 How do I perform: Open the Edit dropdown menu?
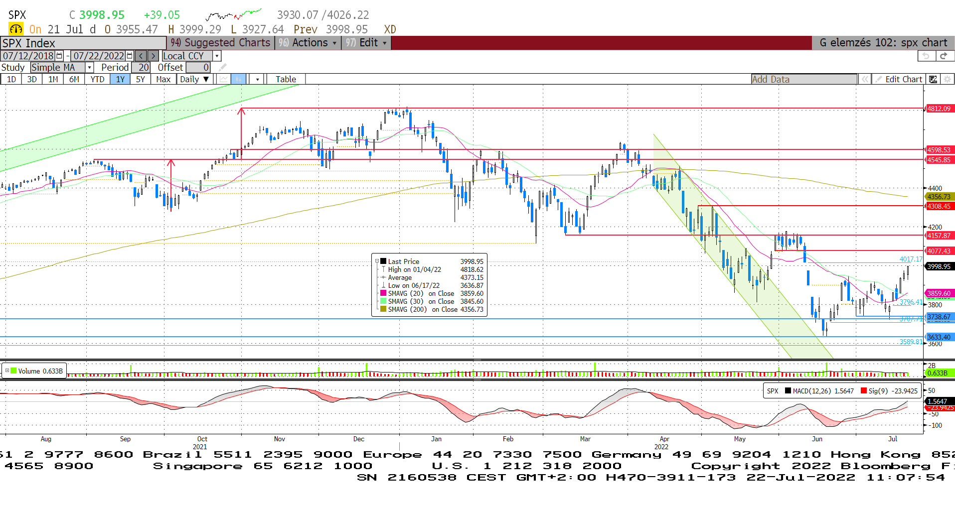pyautogui.click(x=366, y=43)
